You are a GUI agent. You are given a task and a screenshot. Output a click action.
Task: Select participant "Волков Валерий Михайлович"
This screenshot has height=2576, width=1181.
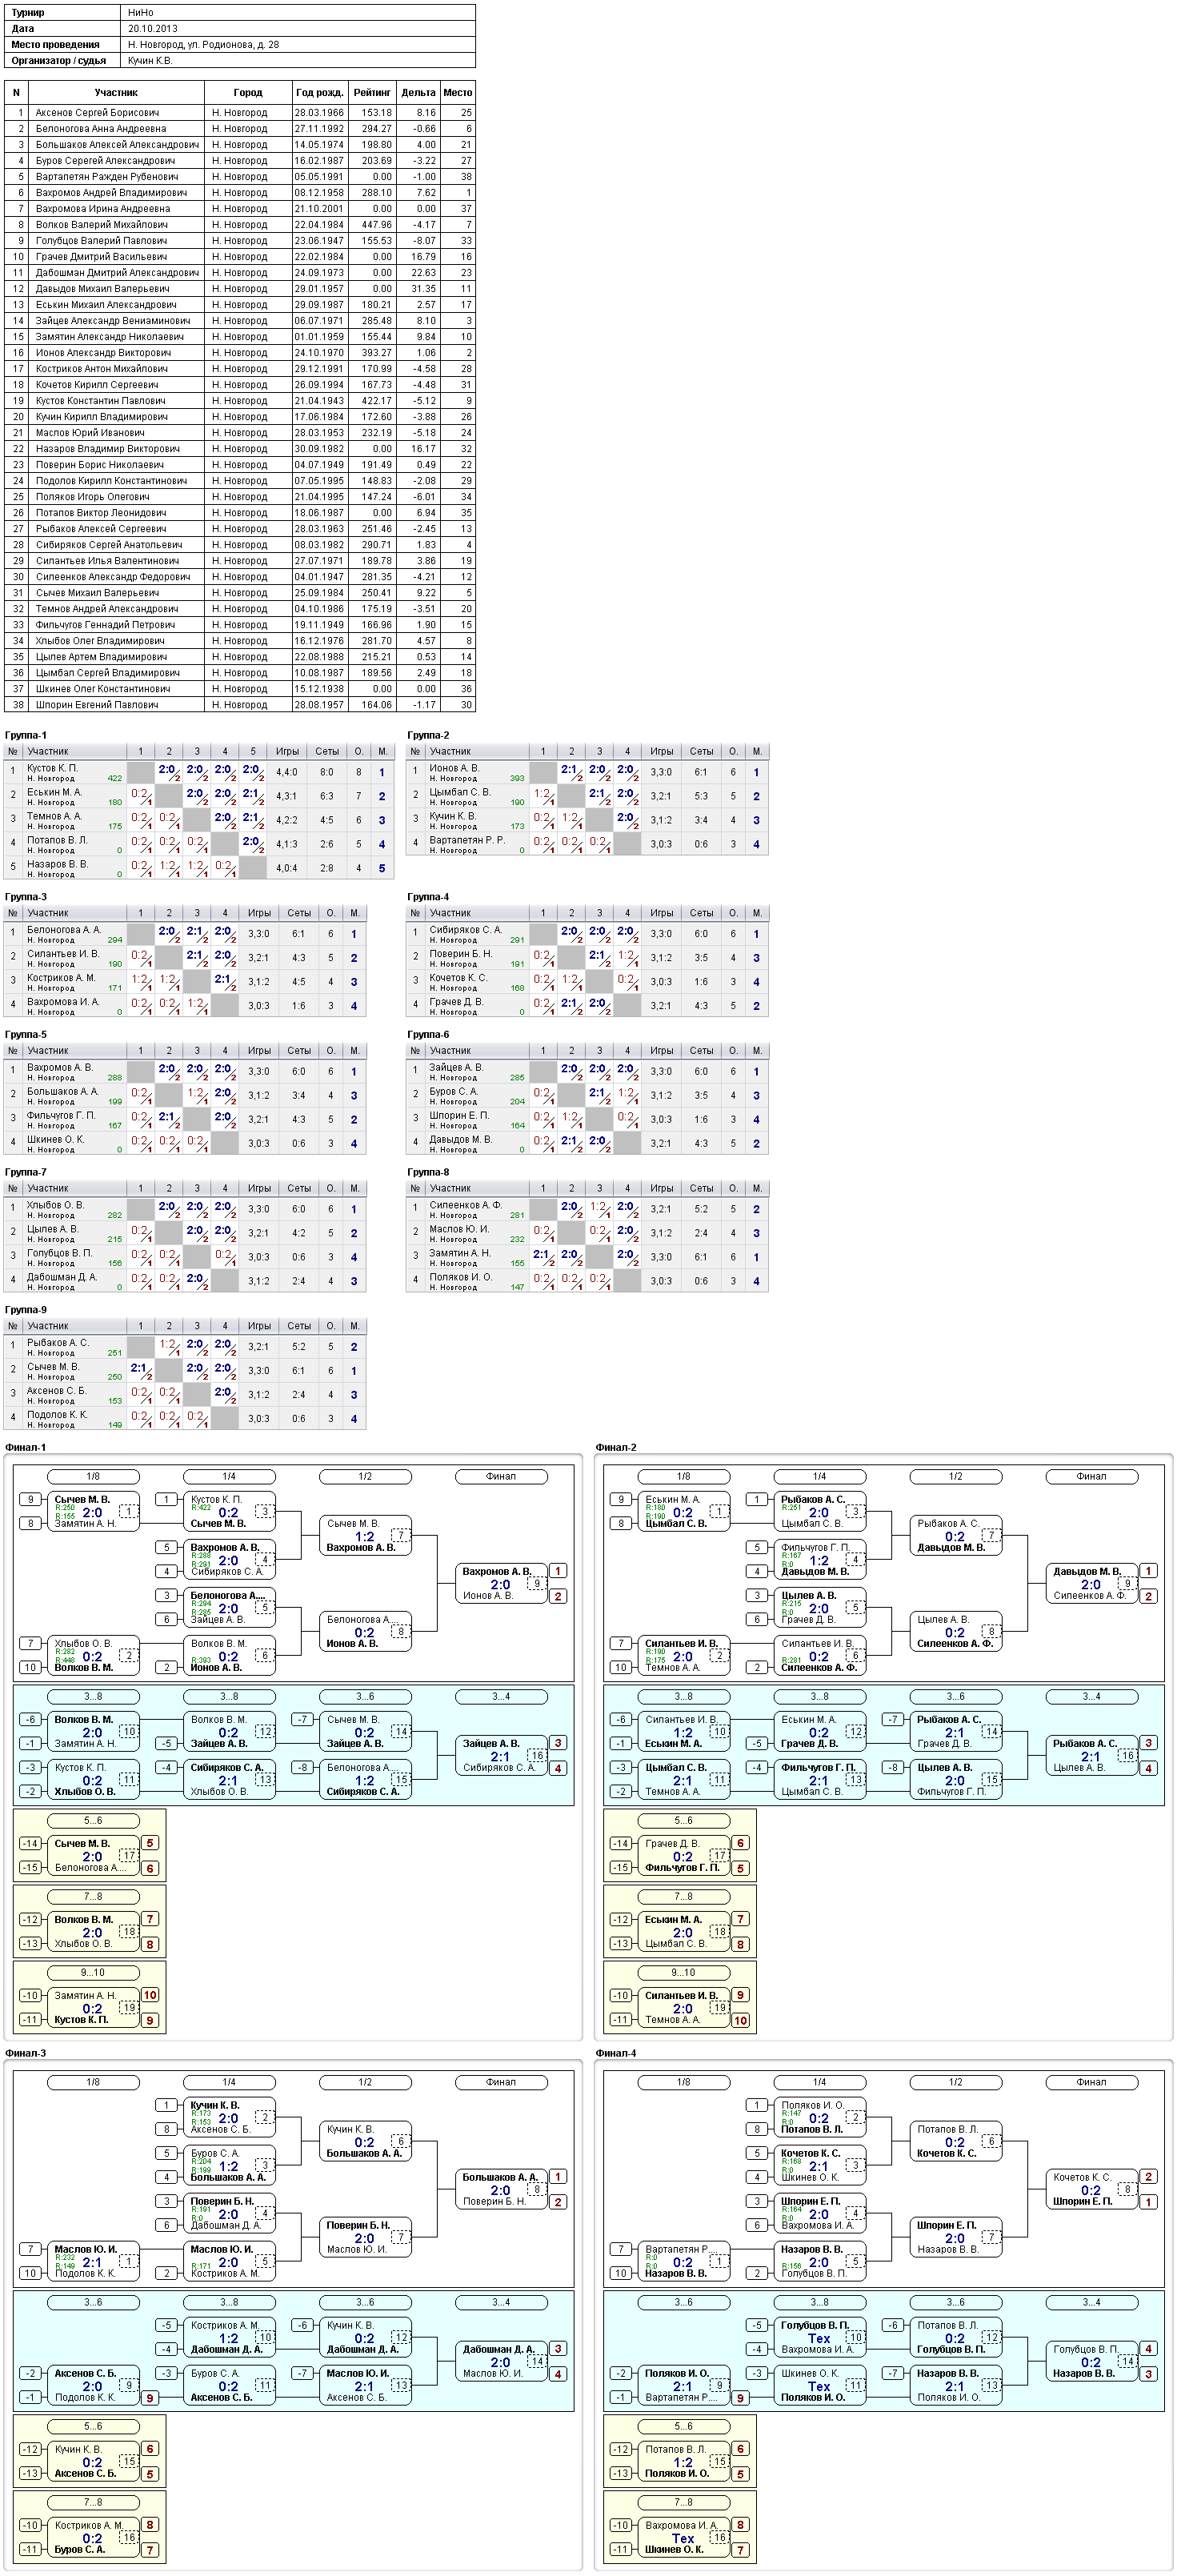[101, 225]
